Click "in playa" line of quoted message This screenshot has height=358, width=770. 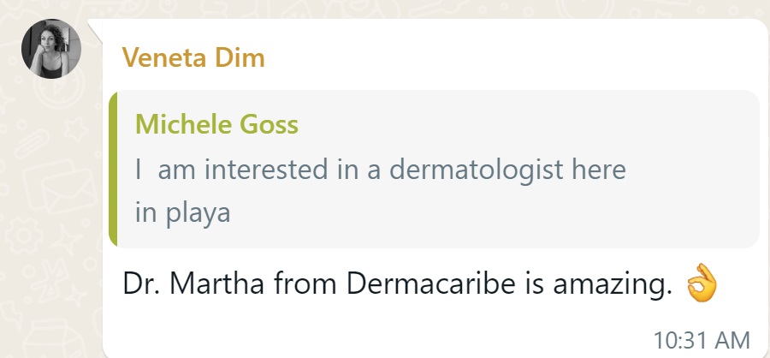tap(183, 212)
